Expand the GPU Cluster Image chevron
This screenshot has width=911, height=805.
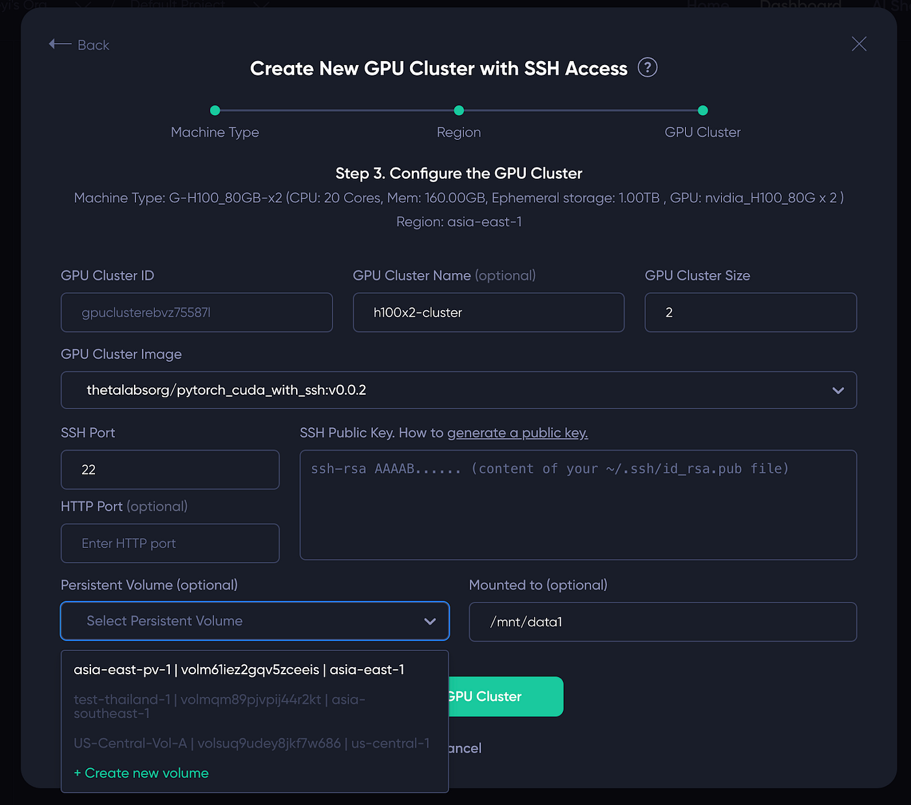coord(838,391)
